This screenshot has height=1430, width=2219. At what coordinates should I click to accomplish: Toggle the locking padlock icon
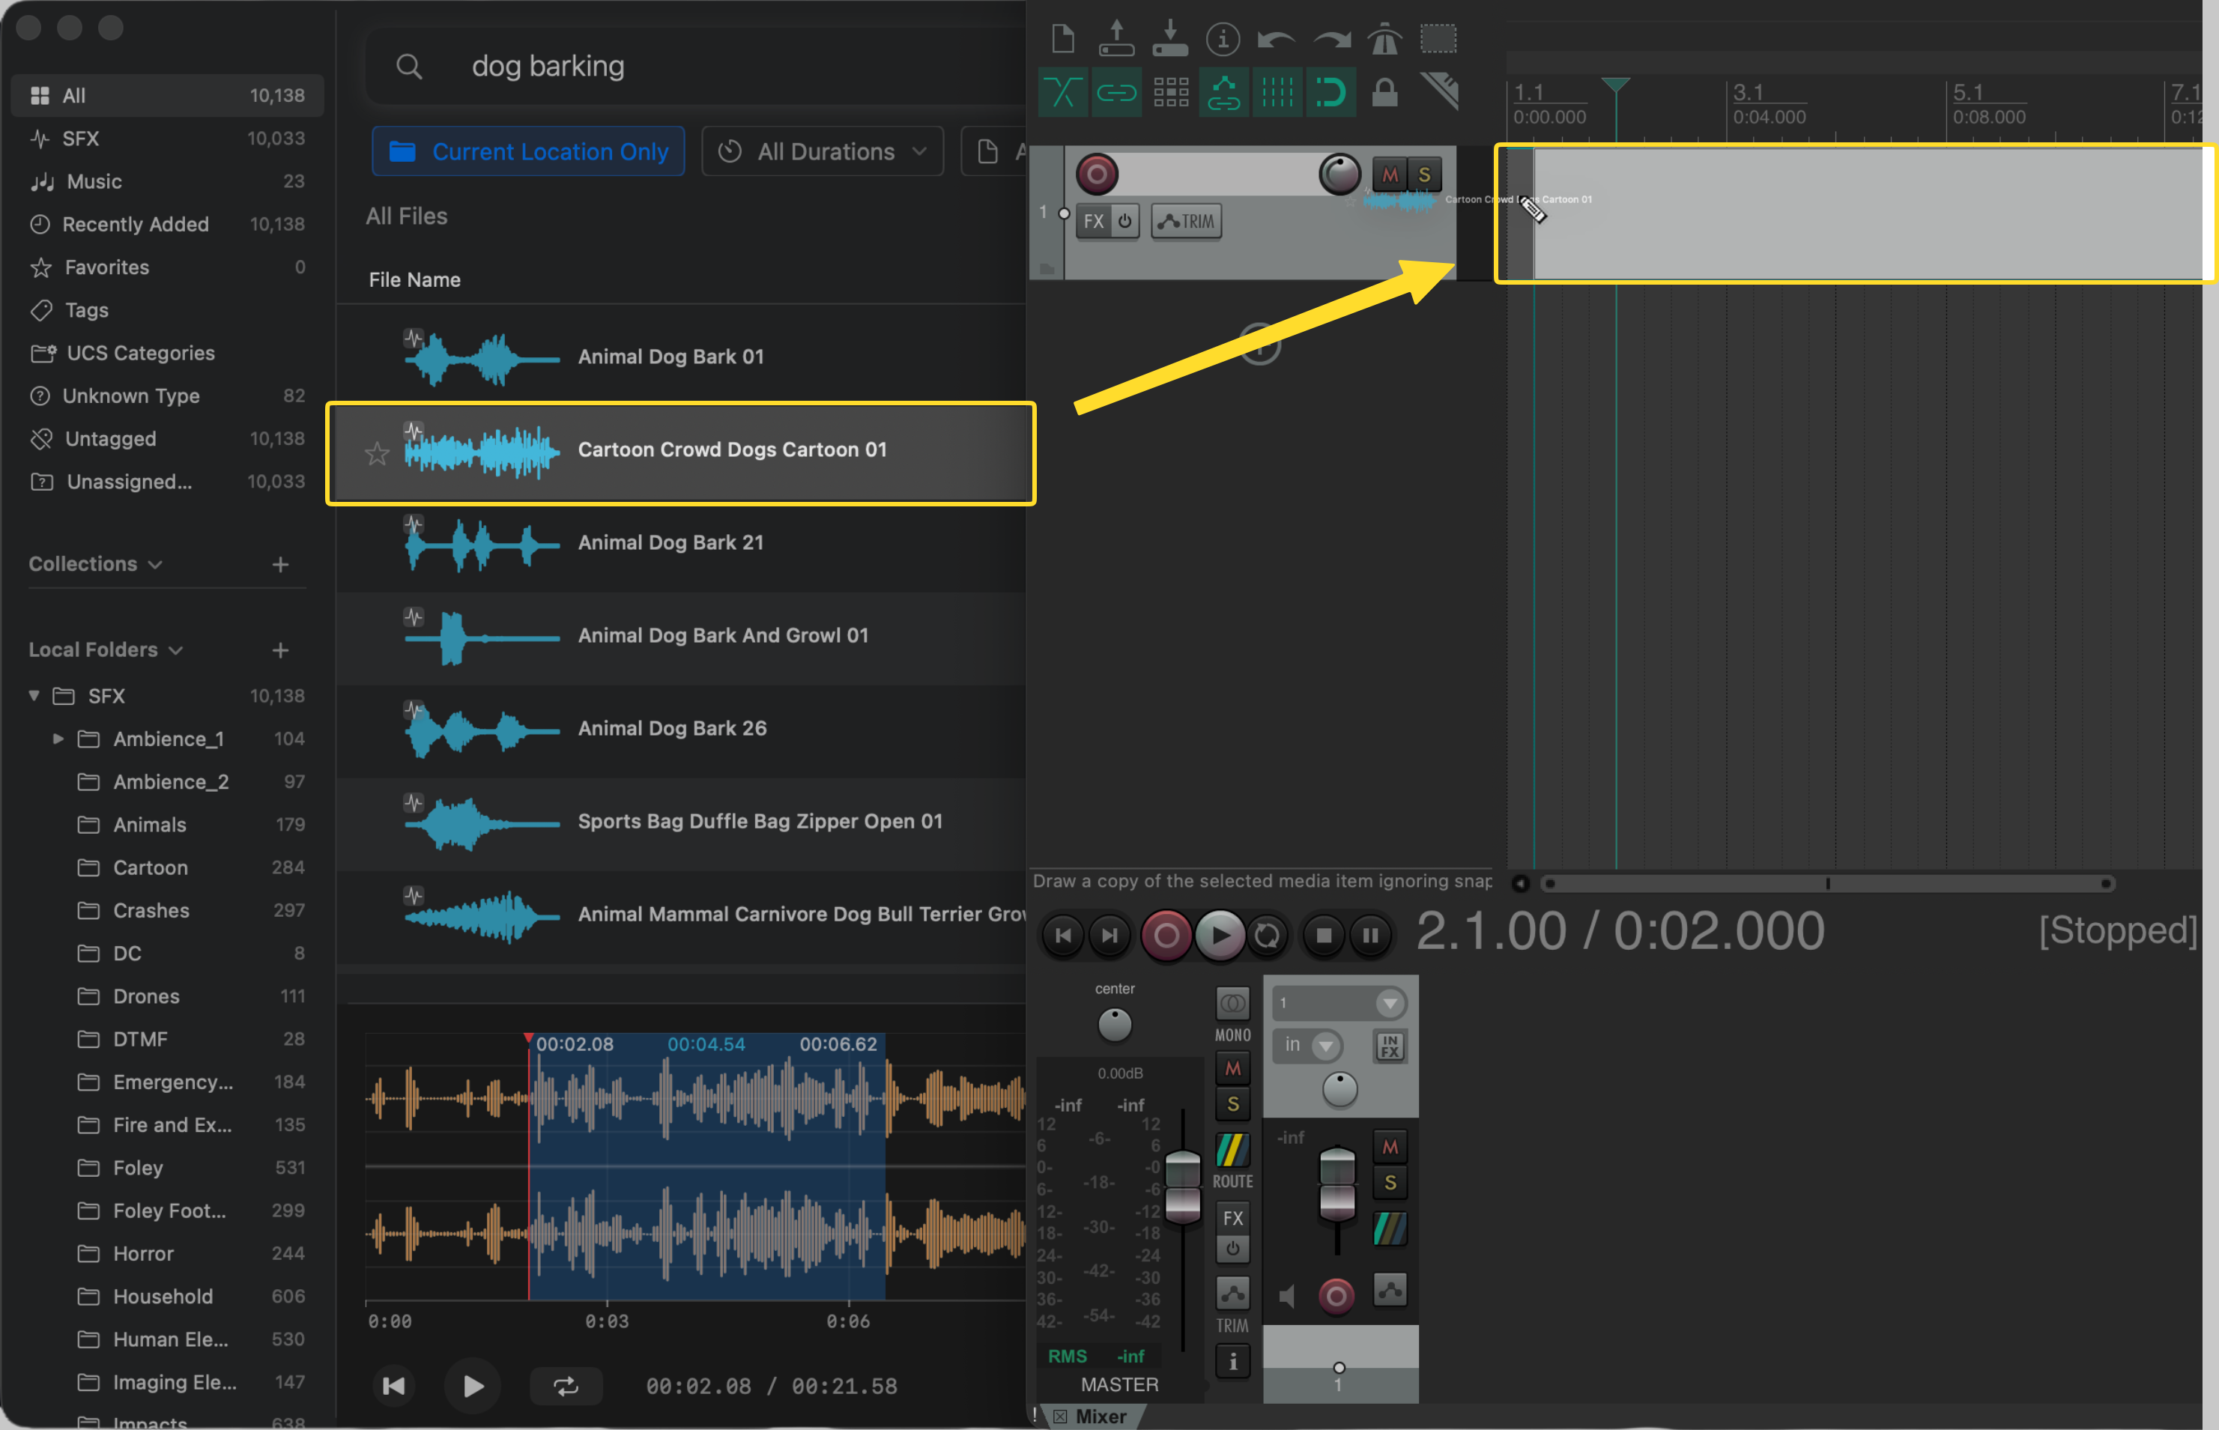(1384, 92)
